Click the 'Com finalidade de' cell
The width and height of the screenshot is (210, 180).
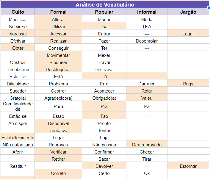pyautogui.click(x=18, y=107)
